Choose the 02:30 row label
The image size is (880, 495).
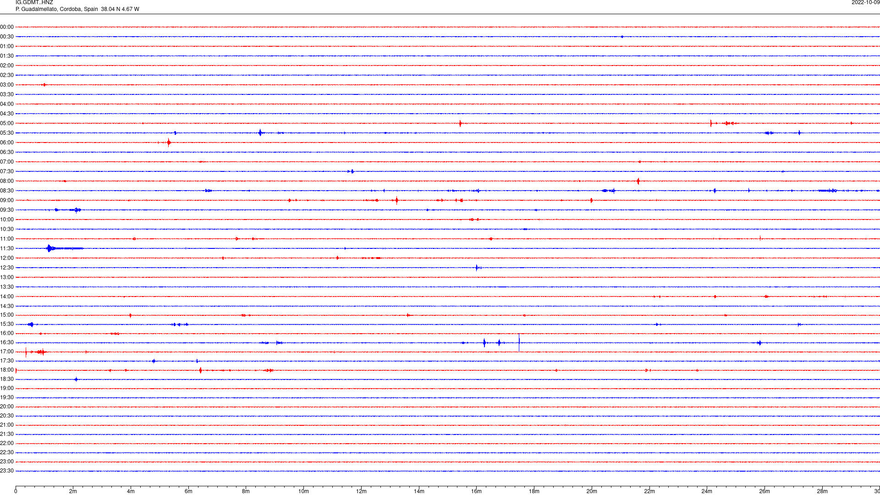pyautogui.click(x=7, y=75)
